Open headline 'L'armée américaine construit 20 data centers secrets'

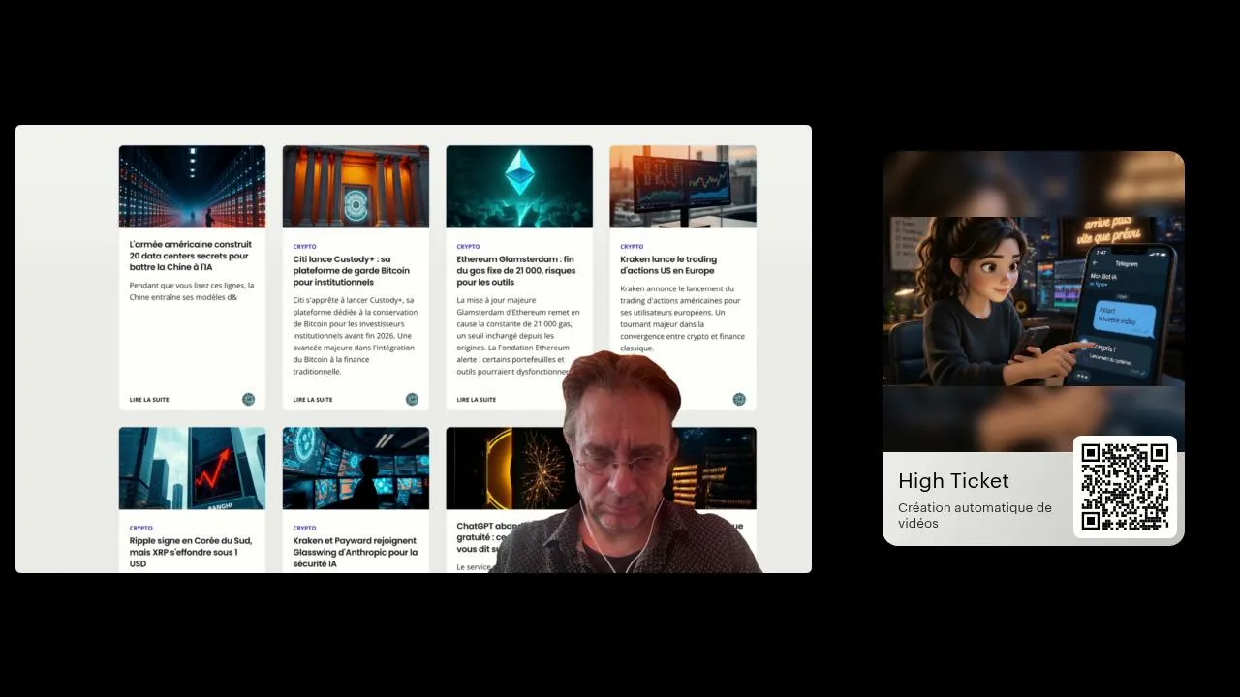(x=191, y=256)
